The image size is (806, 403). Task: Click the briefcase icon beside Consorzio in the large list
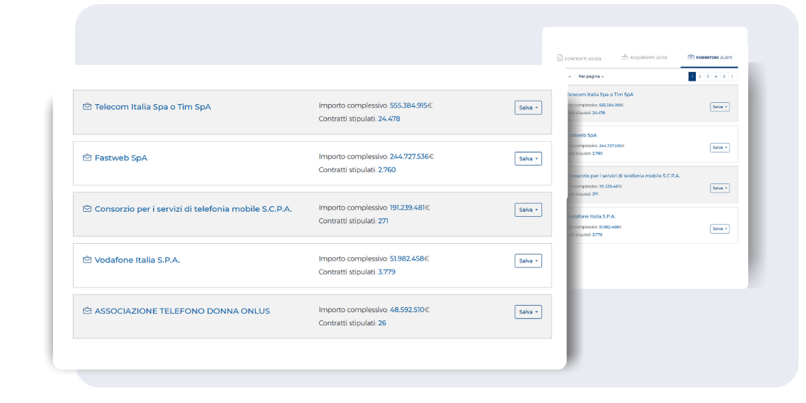(x=87, y=209)
